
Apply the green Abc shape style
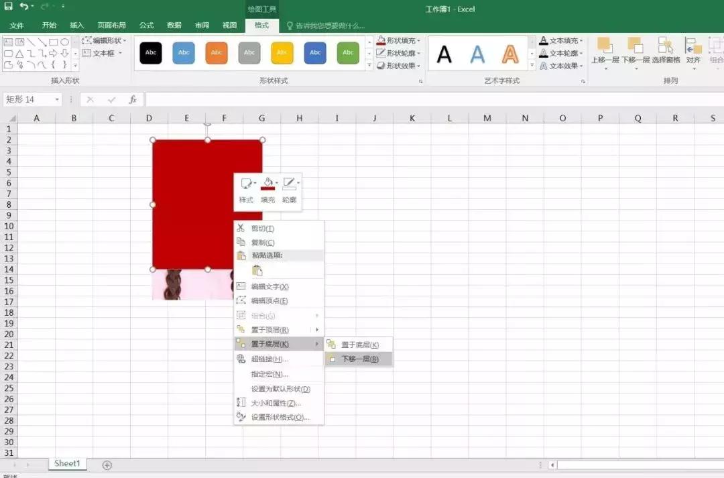348,53
